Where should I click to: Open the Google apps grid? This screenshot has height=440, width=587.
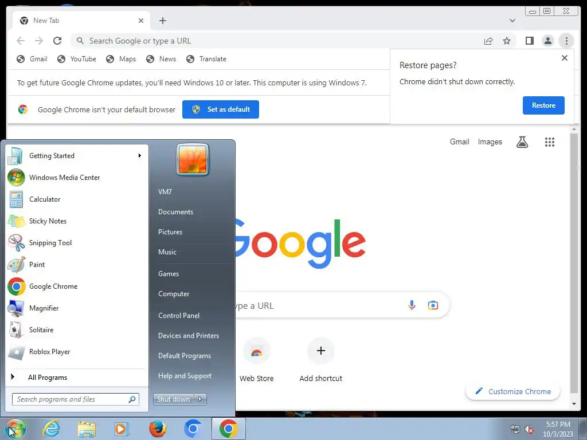click(550, 142)
